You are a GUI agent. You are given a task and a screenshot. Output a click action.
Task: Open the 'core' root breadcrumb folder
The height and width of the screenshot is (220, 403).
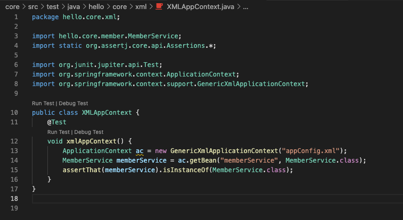coord(12,7)
